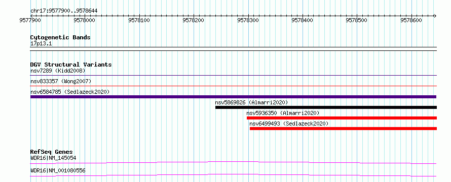
Task: Open gene WDR16|NM_001080556 label
Action: click(x=58, y=171)
